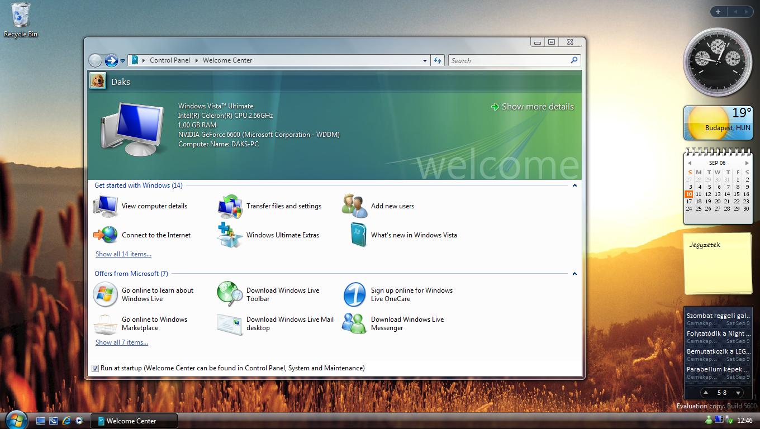
Task: Open Transfer files and settings
Action: (270, 206)
